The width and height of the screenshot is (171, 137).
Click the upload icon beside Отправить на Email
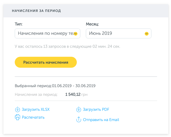(x=79, y=120)
